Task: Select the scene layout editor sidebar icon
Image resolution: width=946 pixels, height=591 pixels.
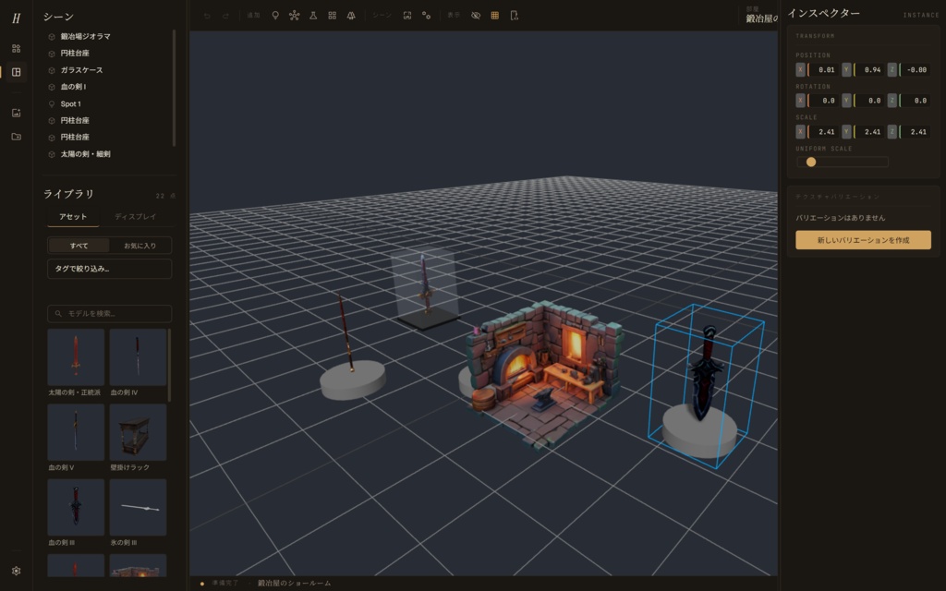Action: click(17, 72)
